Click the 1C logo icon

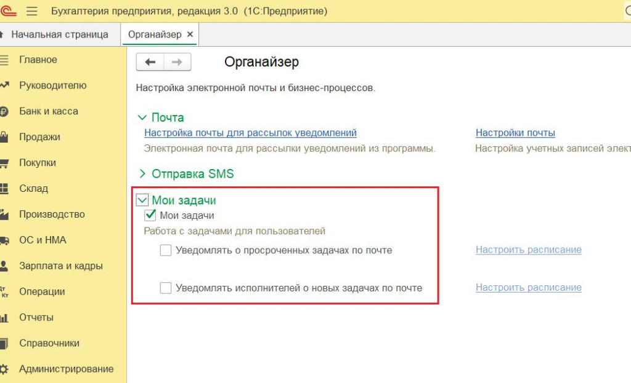(x=7, y=11)
